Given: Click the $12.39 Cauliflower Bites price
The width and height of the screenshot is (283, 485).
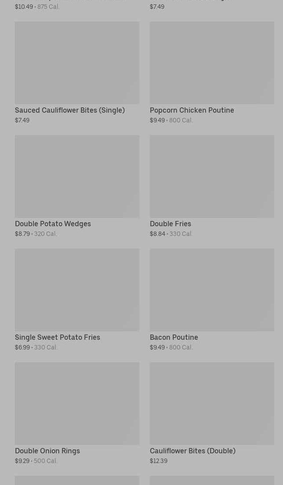Looking at the screenshot, I should [x=159, y=461].
